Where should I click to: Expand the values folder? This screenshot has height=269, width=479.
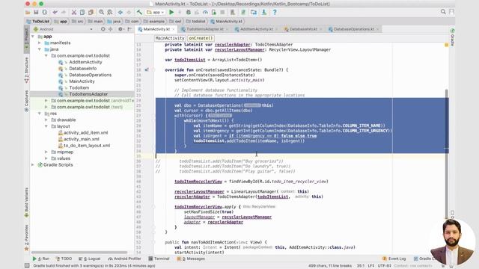tap(46, 158)
